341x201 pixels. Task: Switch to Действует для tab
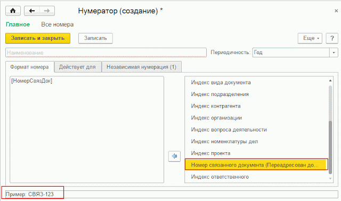coord(77,67)
